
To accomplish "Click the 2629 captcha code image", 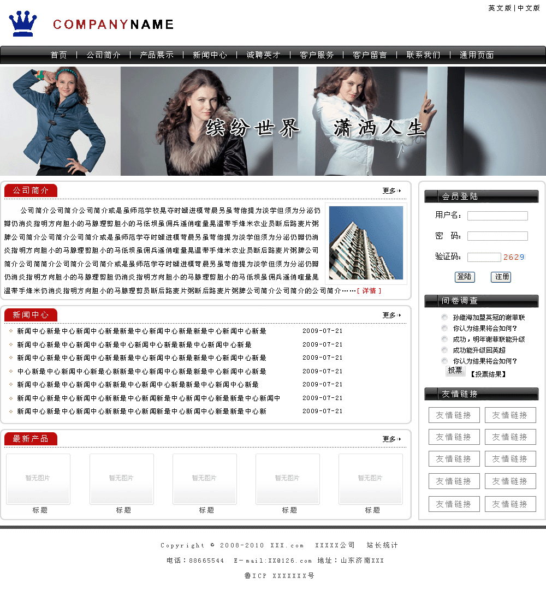I will pos(513,257).
